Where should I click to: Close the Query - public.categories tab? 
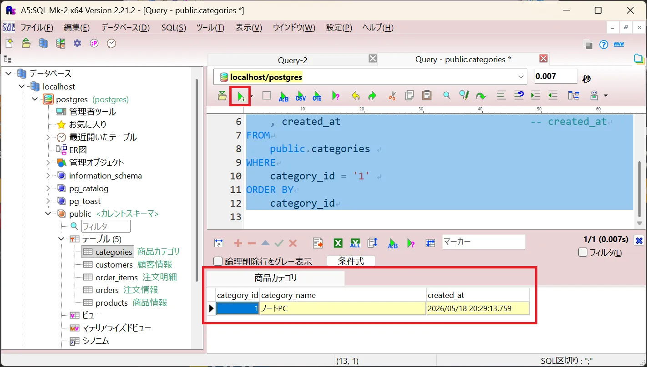tap(543, 58)
